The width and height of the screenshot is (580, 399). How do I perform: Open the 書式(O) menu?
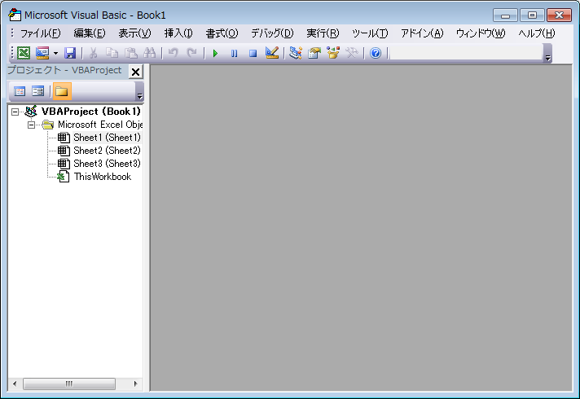point(222,33)
